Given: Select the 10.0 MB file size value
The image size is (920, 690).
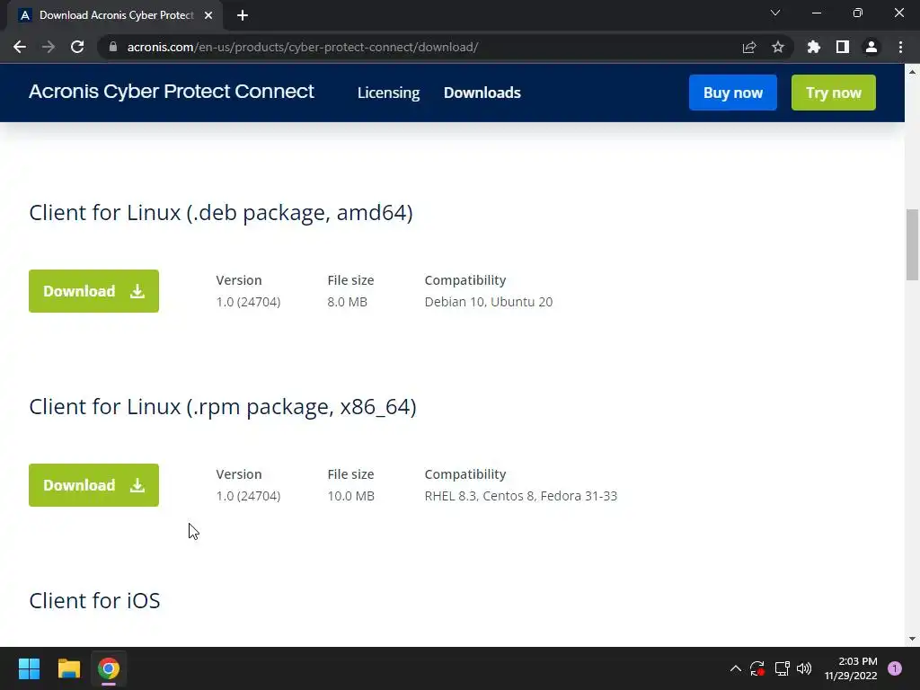Looking at the screenshot, I should (351, 496).
